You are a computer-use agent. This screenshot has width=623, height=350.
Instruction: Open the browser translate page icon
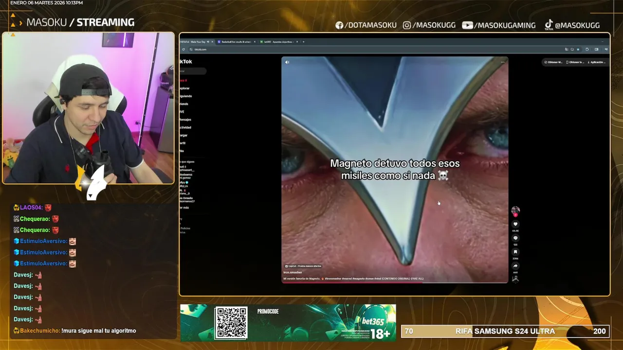(567, 49)
